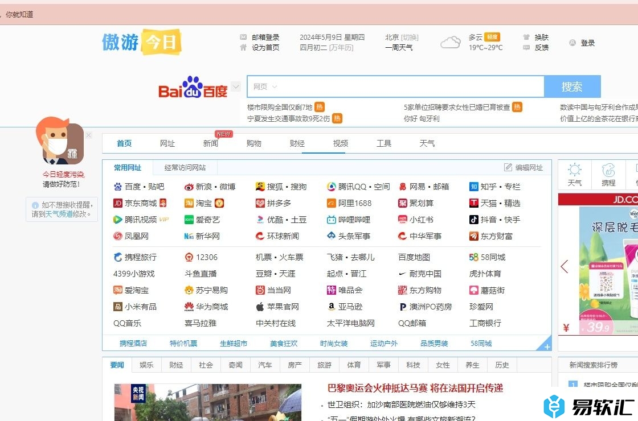Open hot search 楼市限购全国仅剩7地

(x=280, y=108)
